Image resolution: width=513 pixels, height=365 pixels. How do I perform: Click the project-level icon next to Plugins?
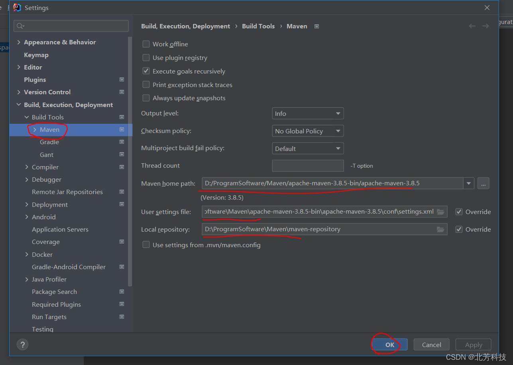point(122,79)
